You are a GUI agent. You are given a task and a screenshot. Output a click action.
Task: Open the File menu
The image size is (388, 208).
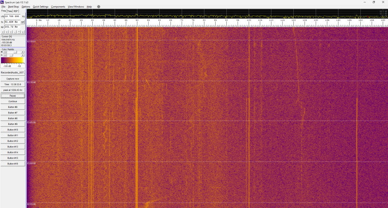click(x=3, y=7)
